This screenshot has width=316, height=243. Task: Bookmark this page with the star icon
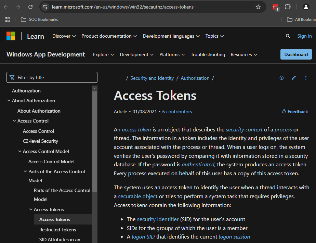coord(258,7)
